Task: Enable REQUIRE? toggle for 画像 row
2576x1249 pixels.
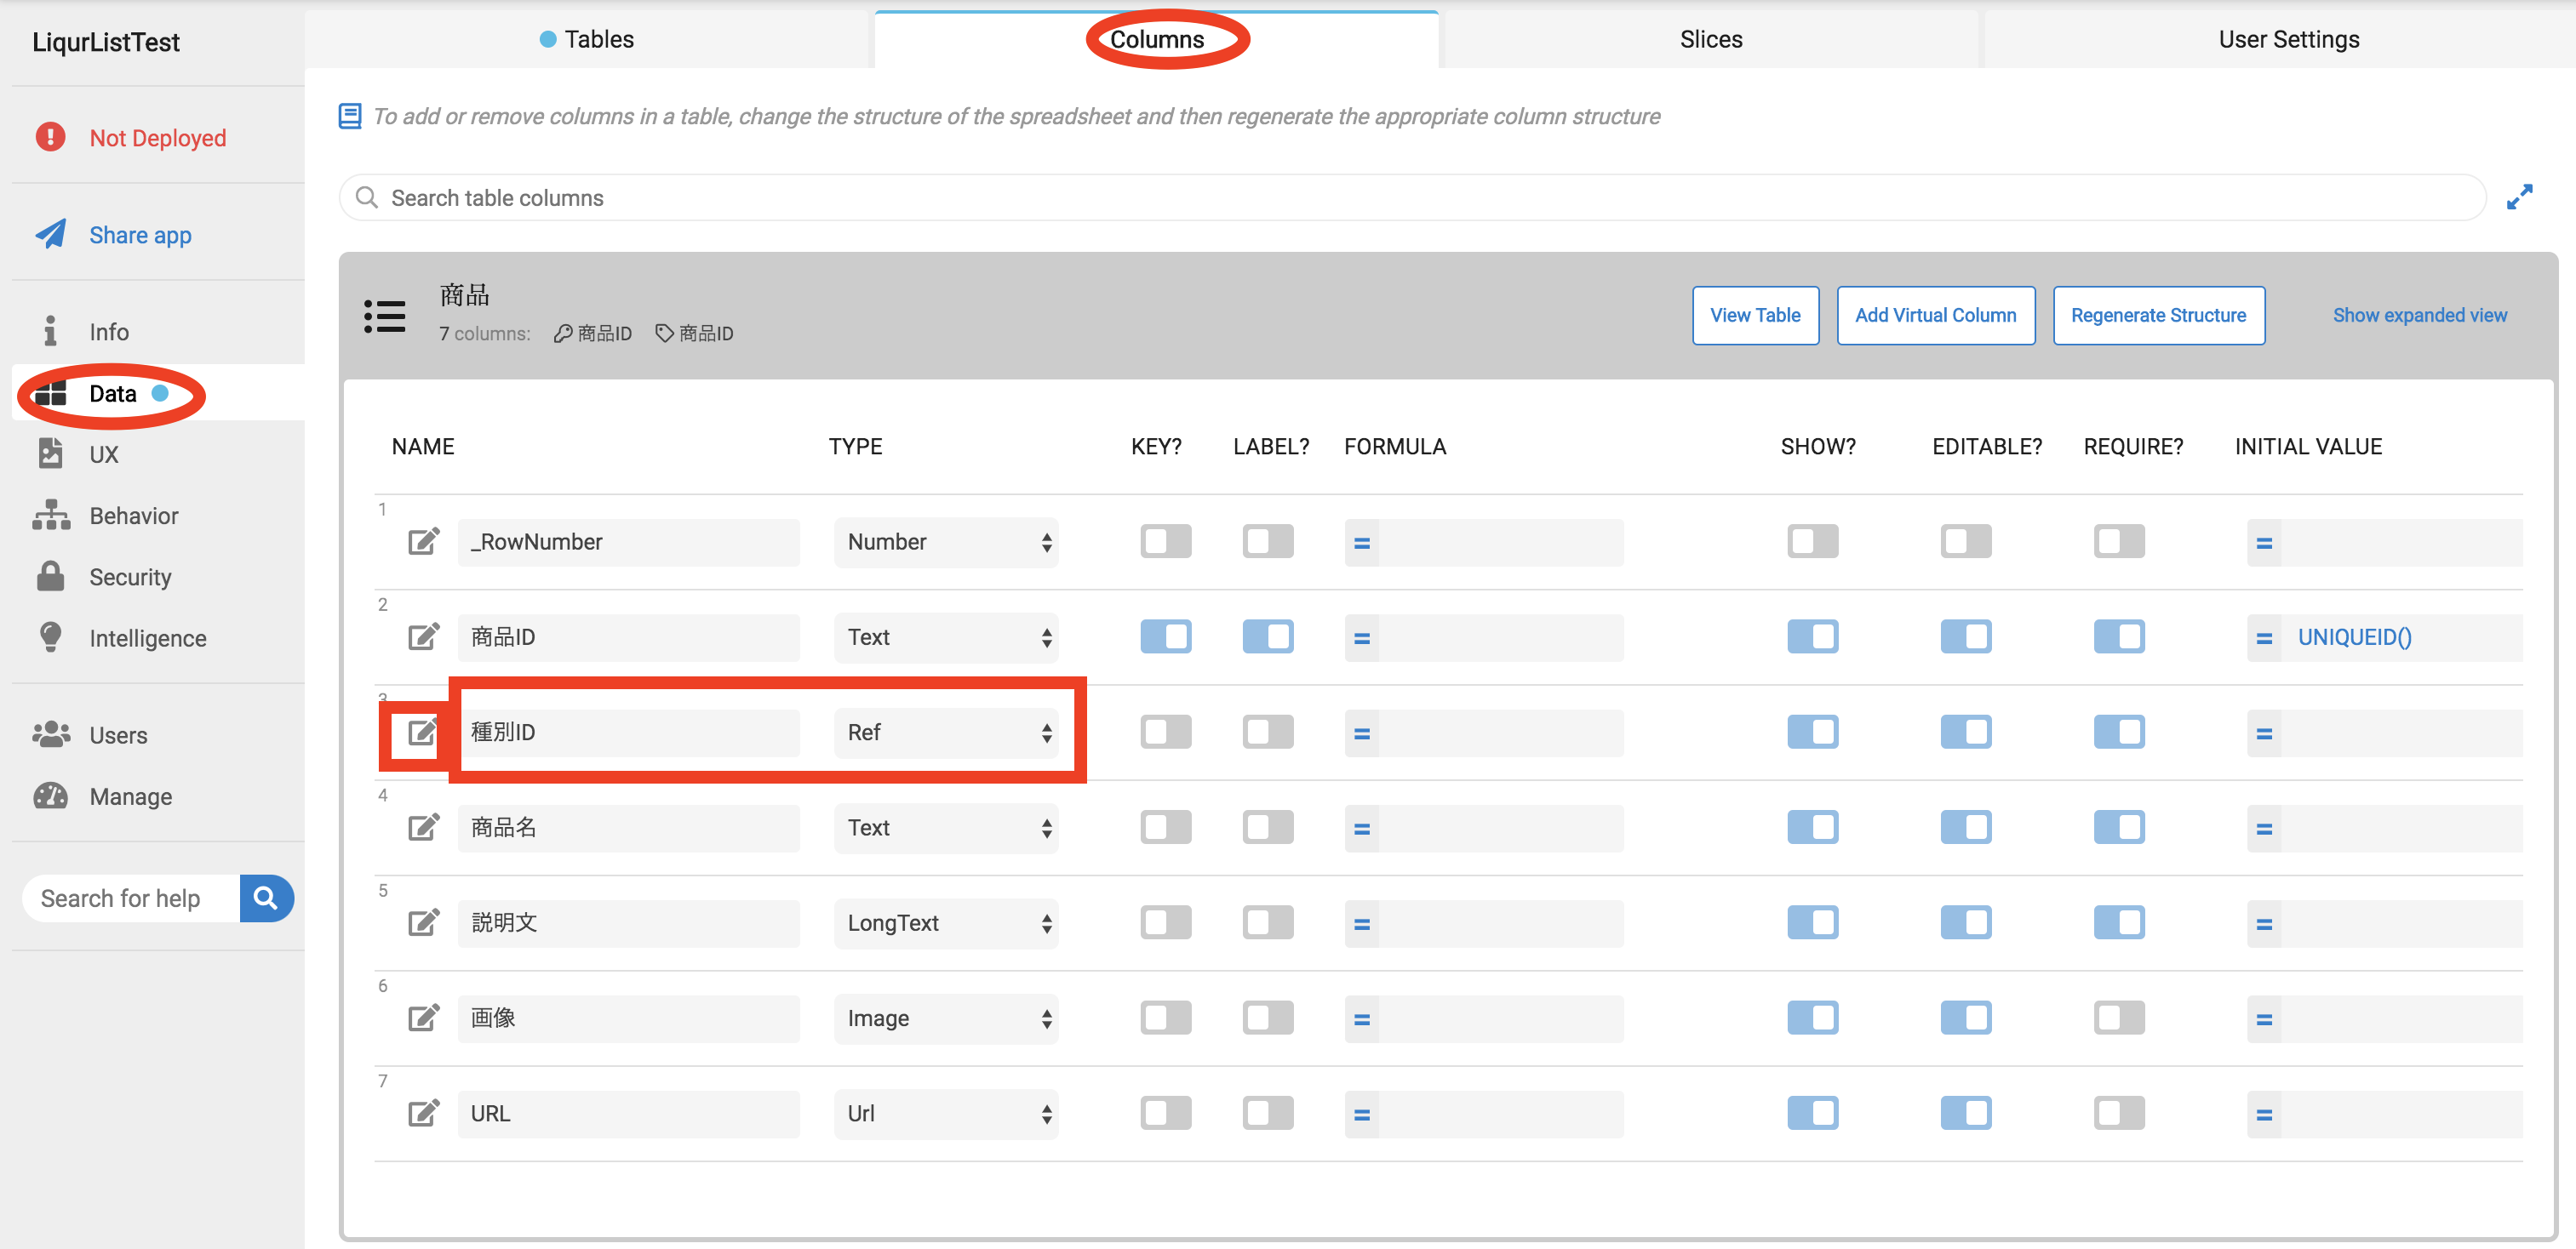Action: [x=2118, y=1018]
